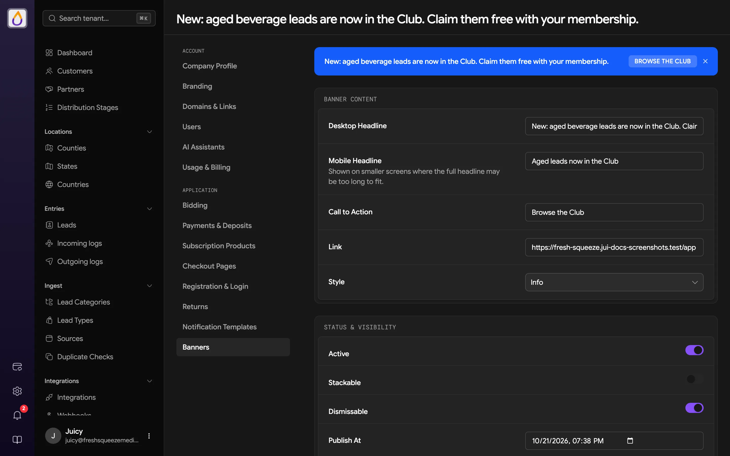Open notifications bell with badge
The width and height of the screenshot is (730, 456).
tap(17, 415)
